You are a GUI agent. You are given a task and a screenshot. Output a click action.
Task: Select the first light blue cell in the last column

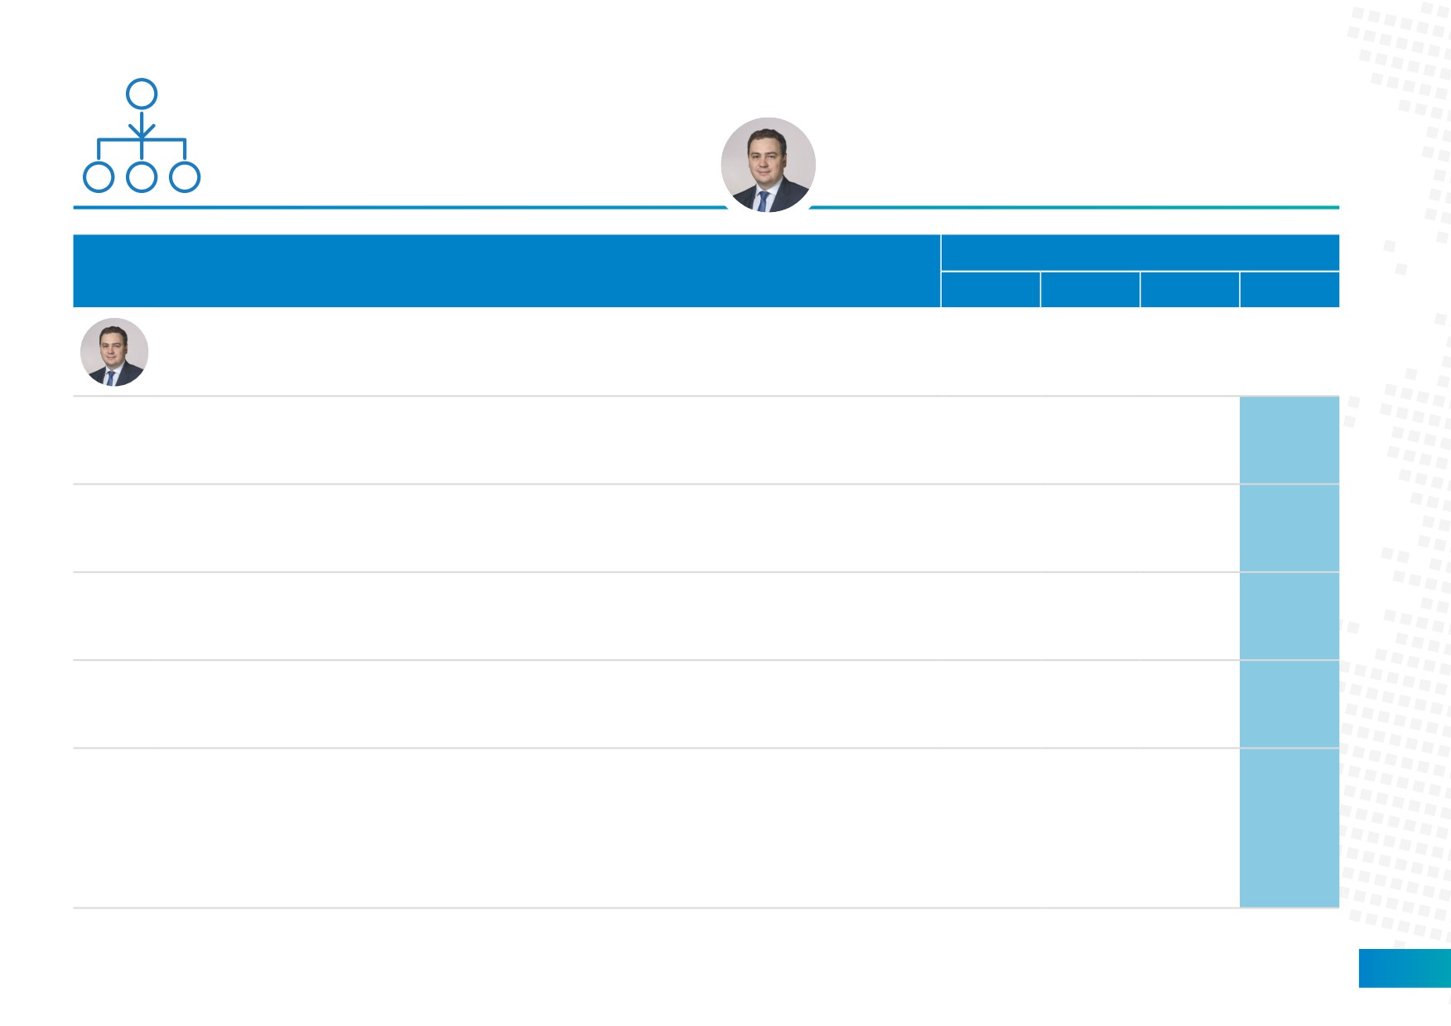click(x=1290, y=440)
